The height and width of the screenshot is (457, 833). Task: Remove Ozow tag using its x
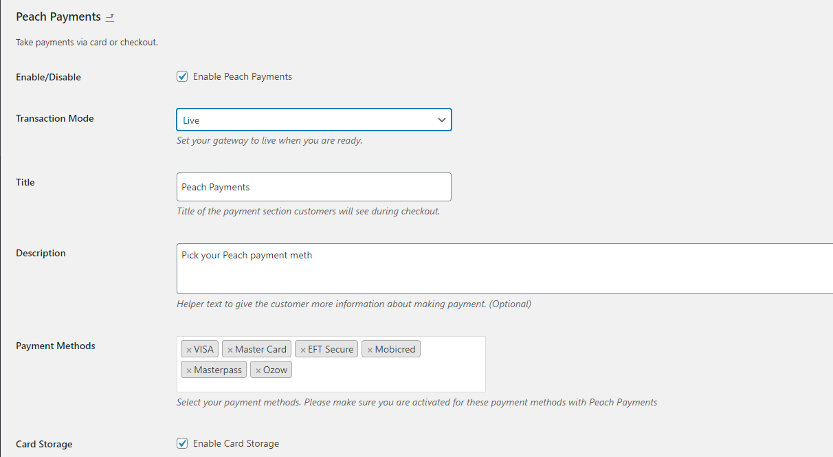coord(258,370)
